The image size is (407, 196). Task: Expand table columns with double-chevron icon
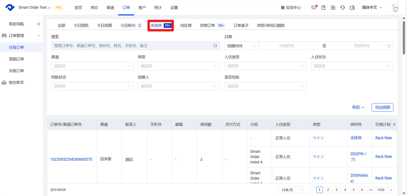pos(394,124)
